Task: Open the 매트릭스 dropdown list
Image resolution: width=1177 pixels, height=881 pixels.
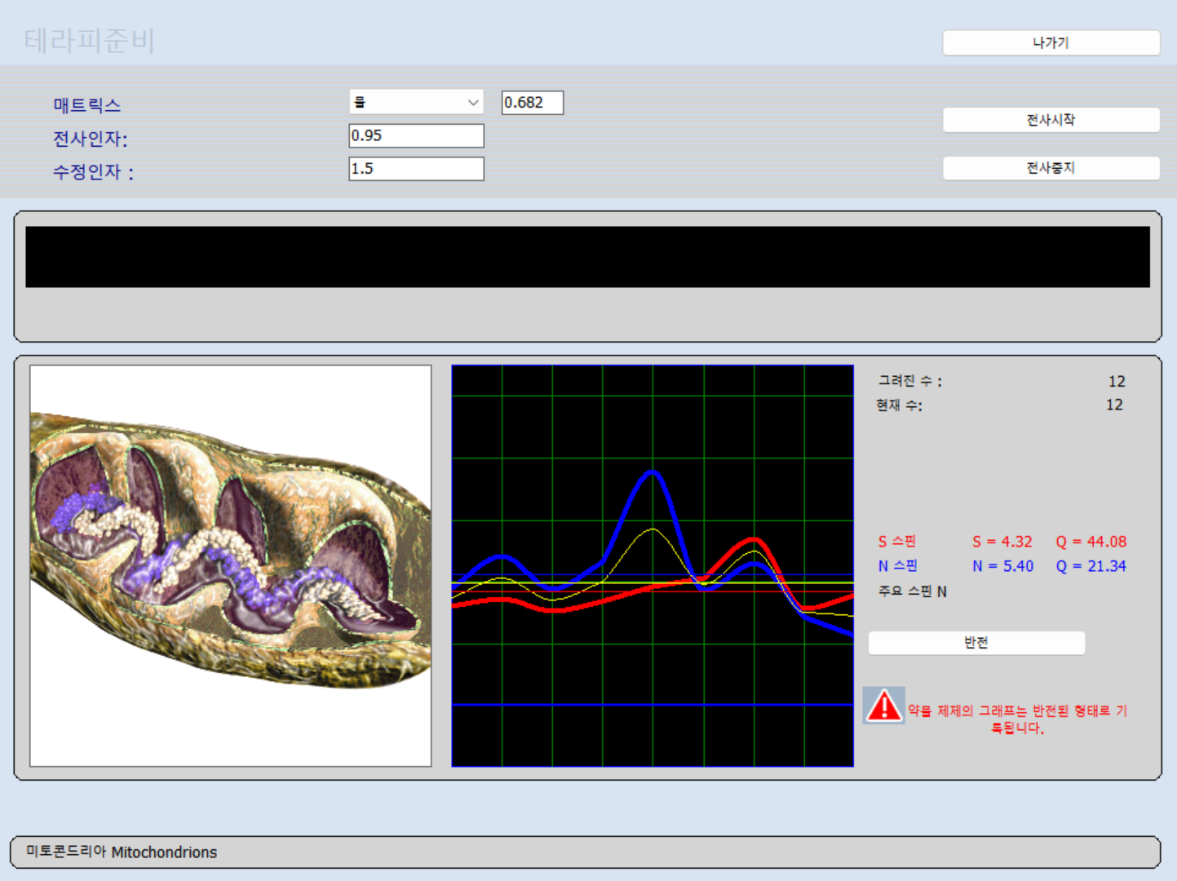Action: click(x=416, y=102)
